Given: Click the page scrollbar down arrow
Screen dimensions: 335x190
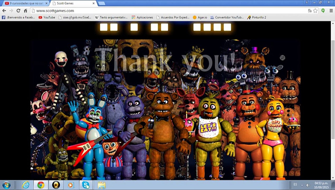Looking at the screenshot, I should tap(333, 178).
